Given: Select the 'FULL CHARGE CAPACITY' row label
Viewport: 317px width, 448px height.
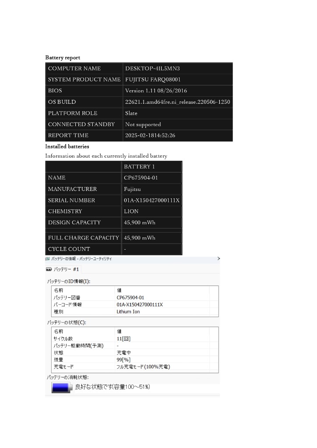Looking at the screenshot, I should pyautogui.click(x=83, y=238).
